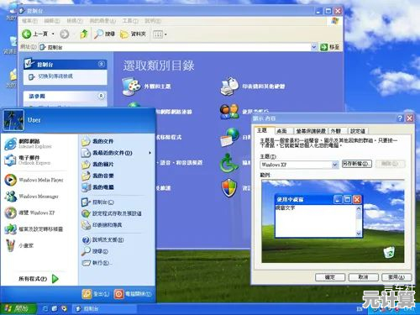This screenshot has height=315, width=420.
Task: Click the question-mark help button in Display Properties
Action: (400, 118)
